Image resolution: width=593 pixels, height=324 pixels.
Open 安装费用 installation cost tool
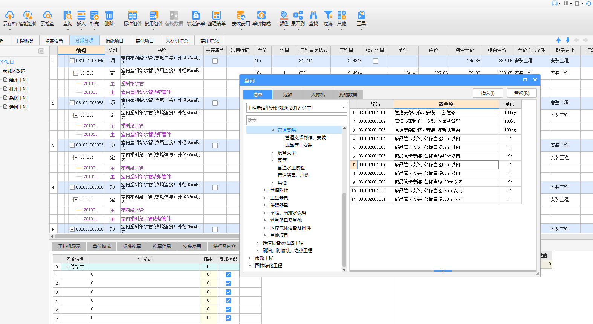pos(241,15)
